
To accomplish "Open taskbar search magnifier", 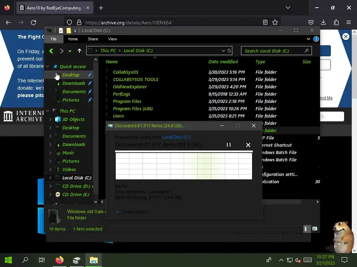I will [25, 260].
